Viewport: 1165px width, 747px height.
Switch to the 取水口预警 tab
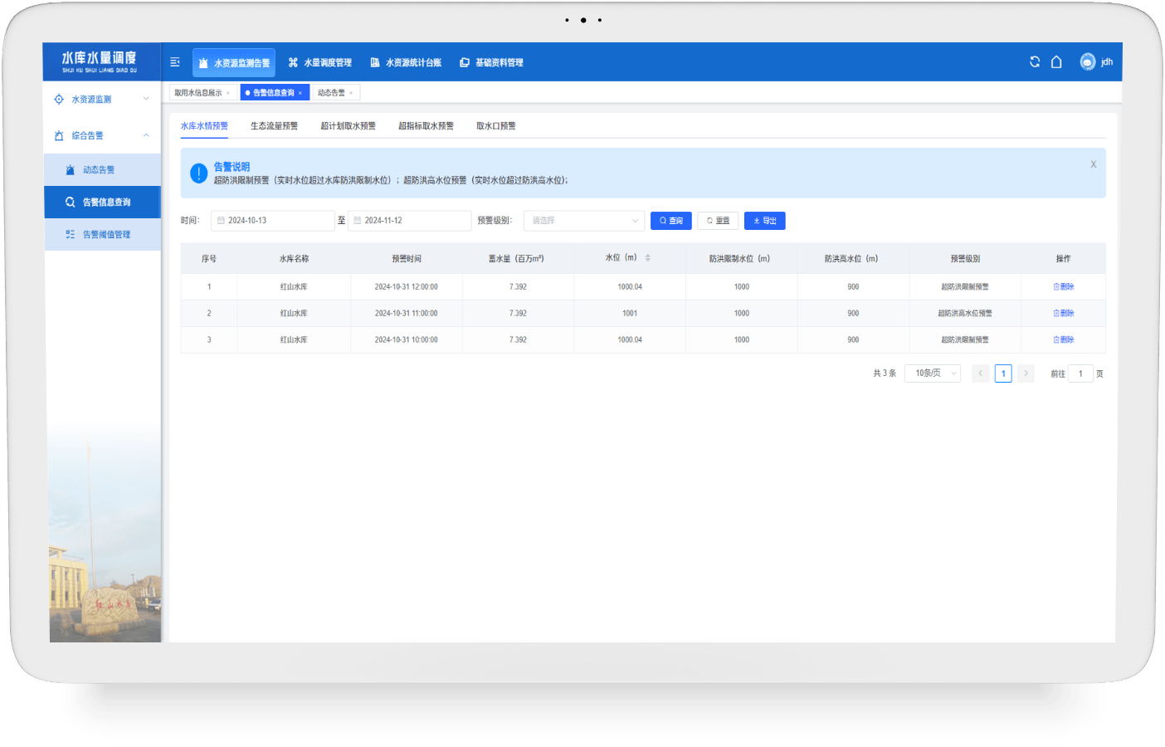[496, 126]
